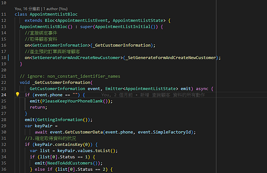Click the async keyword on line 23
The image size is (267, 173).
click(202, 89)
